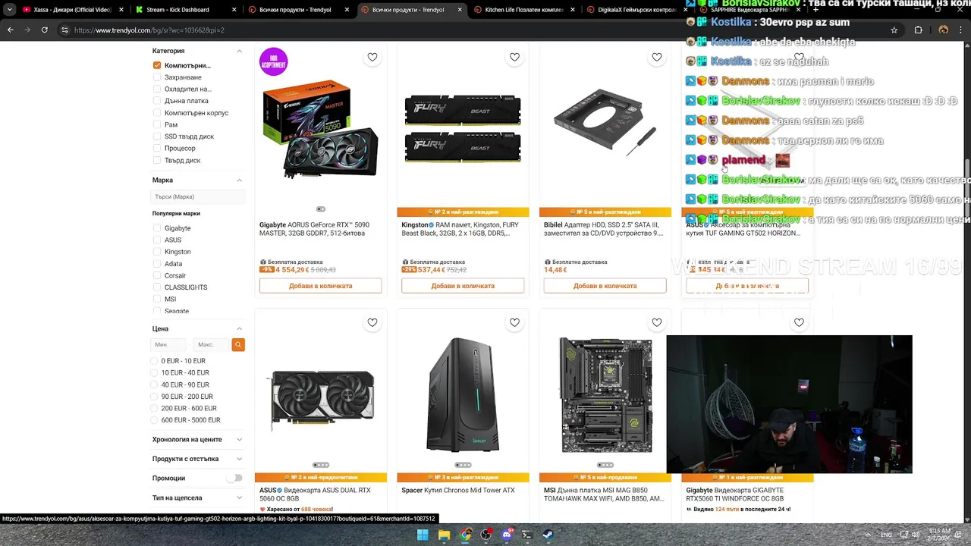Image resolution: width=971 pixels, height=546 pixels.
Task: Check the ASUS brand checkbox
Action: (x=157, y=240)
